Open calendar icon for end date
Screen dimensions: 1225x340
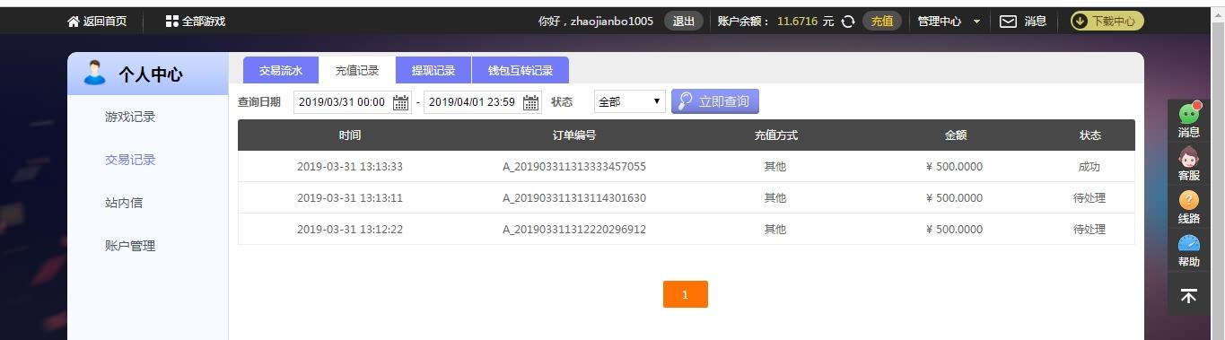[531, 102]
